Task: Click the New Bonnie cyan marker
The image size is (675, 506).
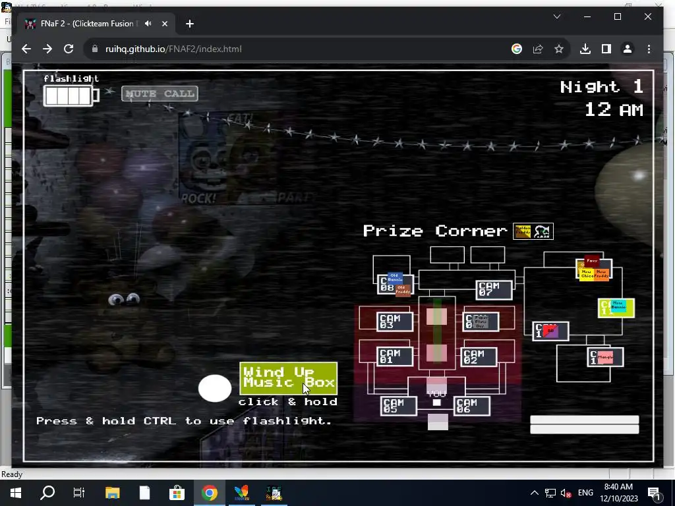Action: 618,305
